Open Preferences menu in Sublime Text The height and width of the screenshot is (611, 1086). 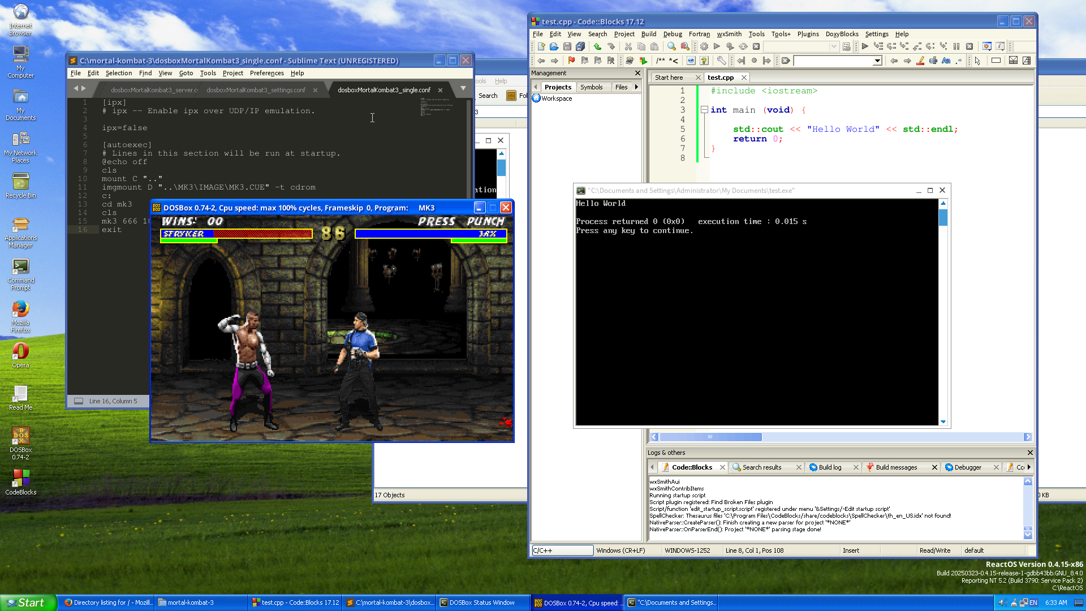tap(266, 73)
